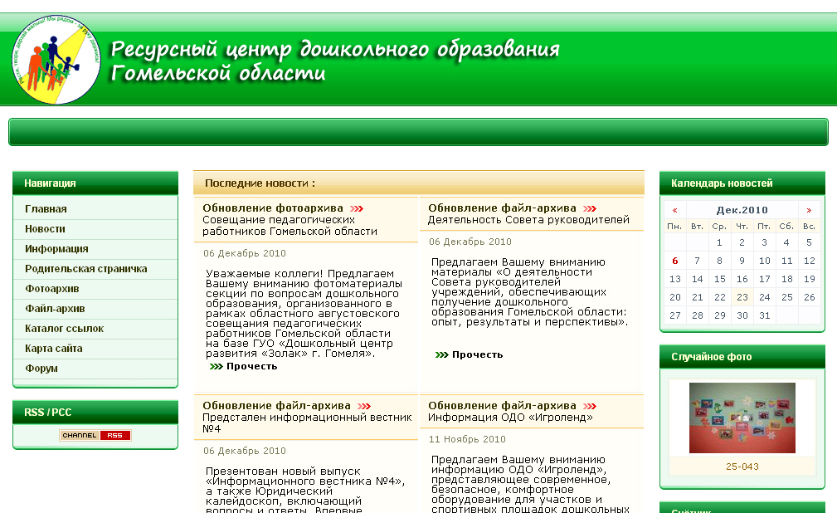Open Родительская страничка menu item

[x=85, y=269]
